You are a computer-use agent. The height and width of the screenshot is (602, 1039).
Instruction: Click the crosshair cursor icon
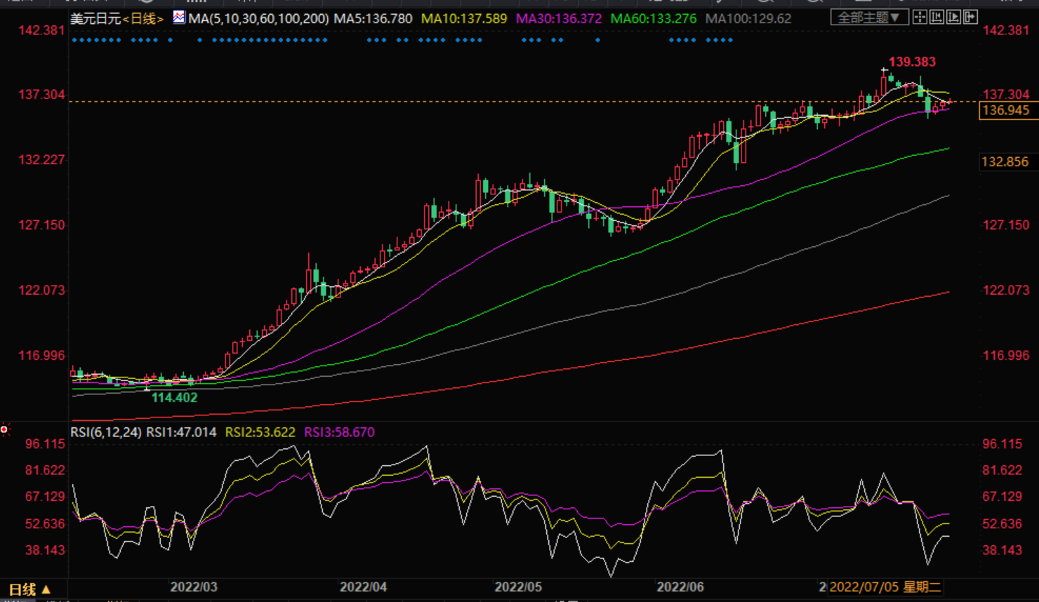[x=920, y=18]
